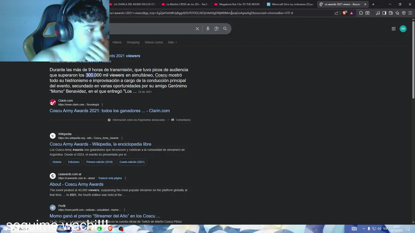Switch to La Maldita CRISIS de los 20's tab

185,4
